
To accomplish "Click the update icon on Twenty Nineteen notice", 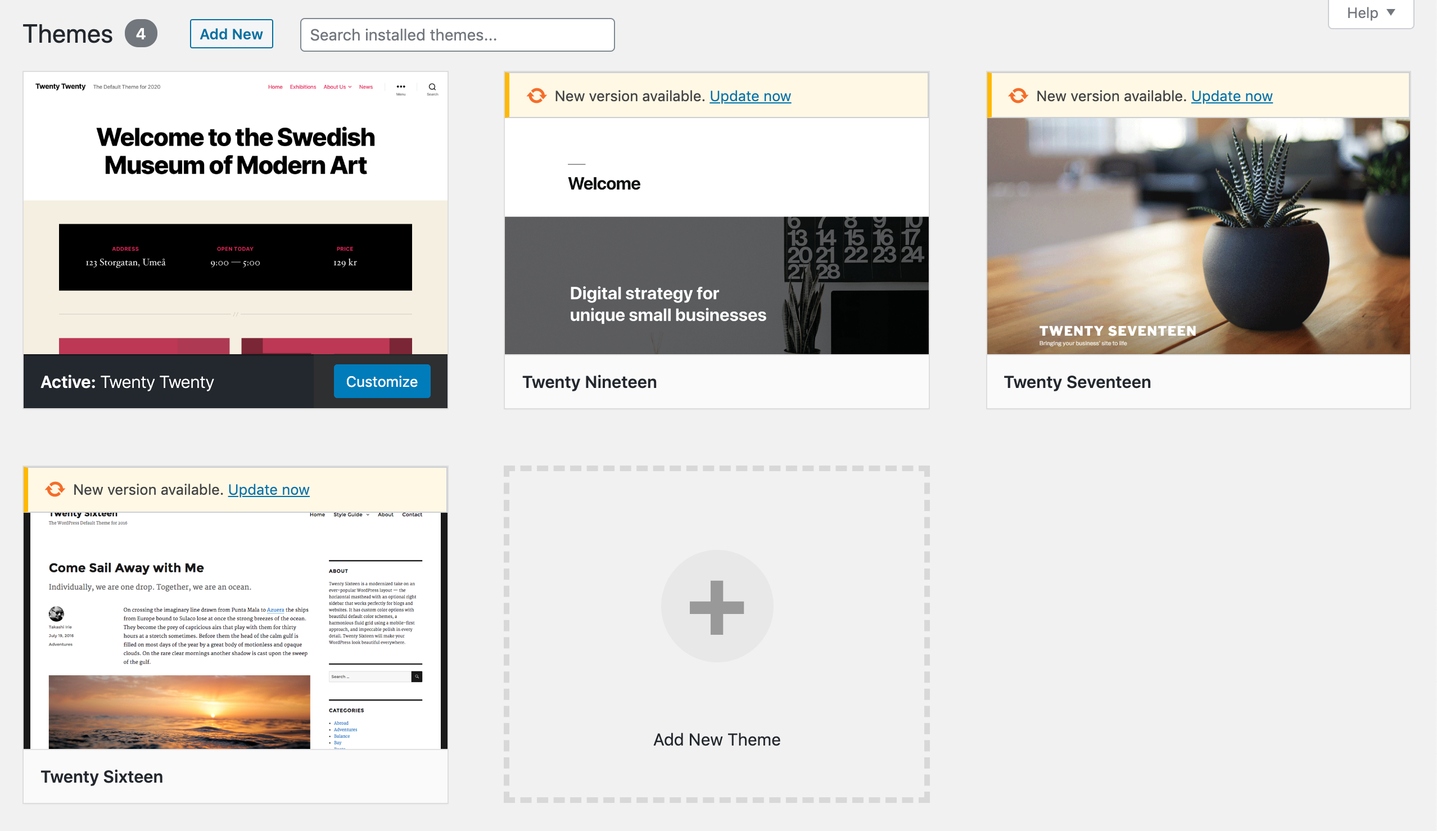I will tap(536, 96).
